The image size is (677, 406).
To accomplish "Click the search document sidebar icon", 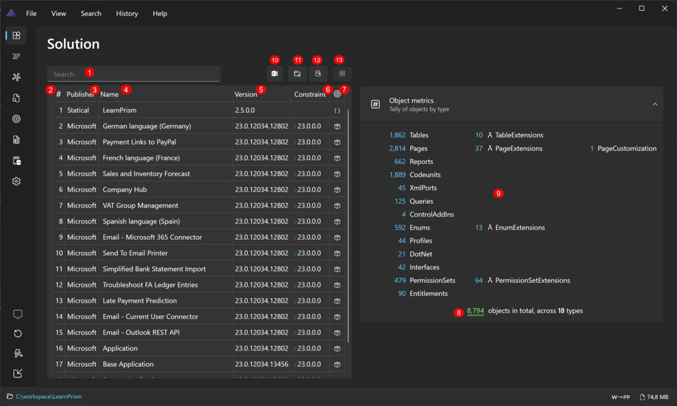I will [x=16, y=98].
